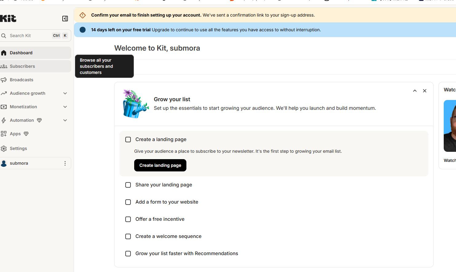Click the free trial info circle icon

pyautogui.click(x=83, y=30)
